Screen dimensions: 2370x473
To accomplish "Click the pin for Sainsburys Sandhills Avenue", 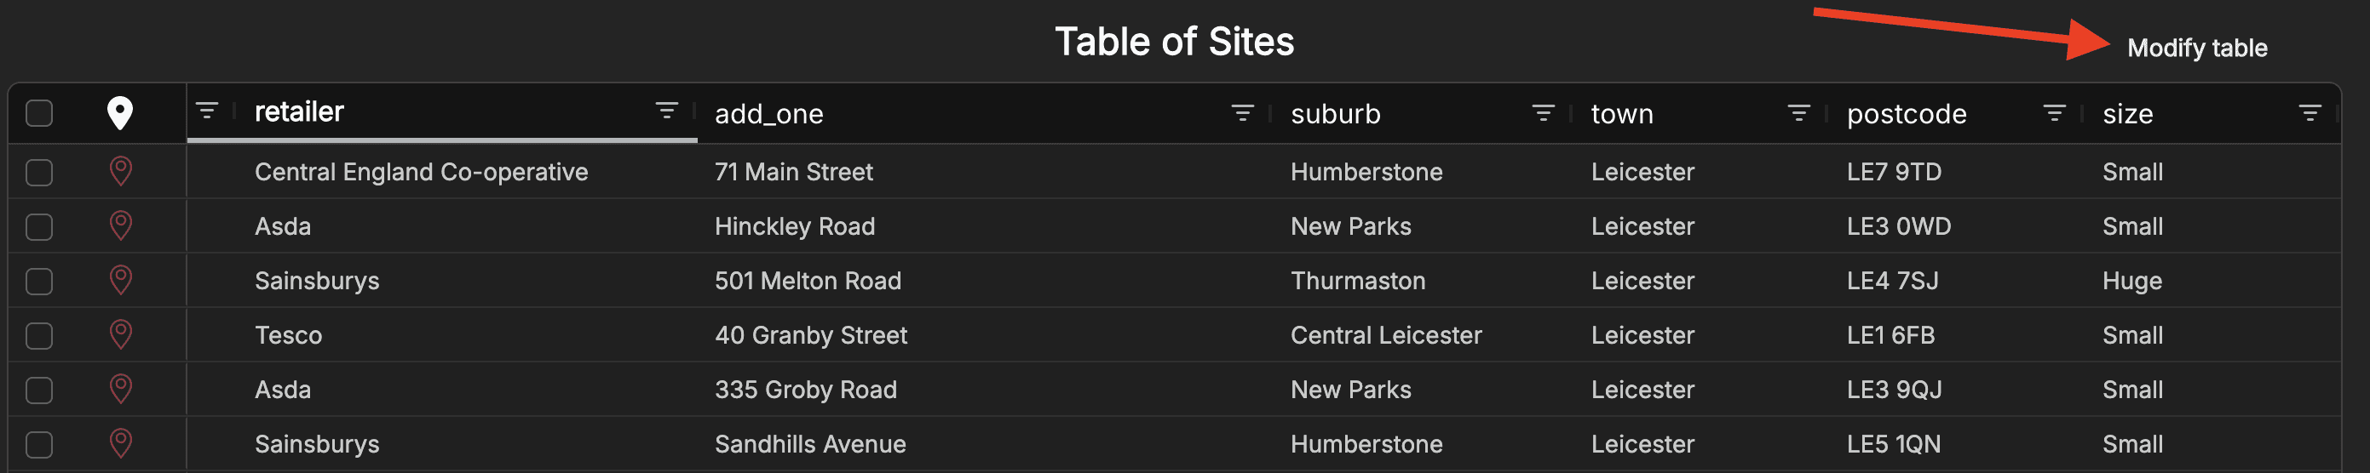I will pyautogui.click(x=120, y=443).
